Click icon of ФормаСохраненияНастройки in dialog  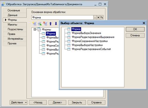coord(69,41)
